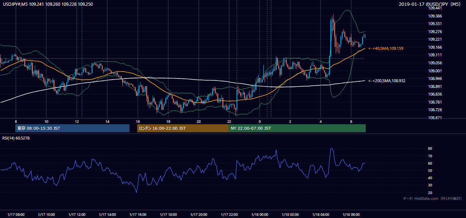Click RSI scale value 80
Viewport: 466px width, 218px height.
click(x=430, y=149)
